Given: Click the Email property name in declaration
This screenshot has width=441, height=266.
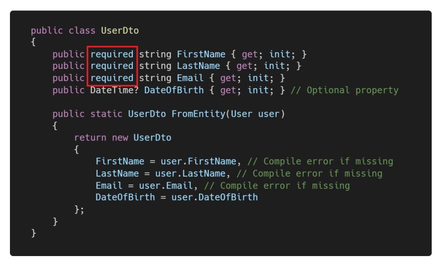Looking at the screenshot, I should [x=190, y=78].
